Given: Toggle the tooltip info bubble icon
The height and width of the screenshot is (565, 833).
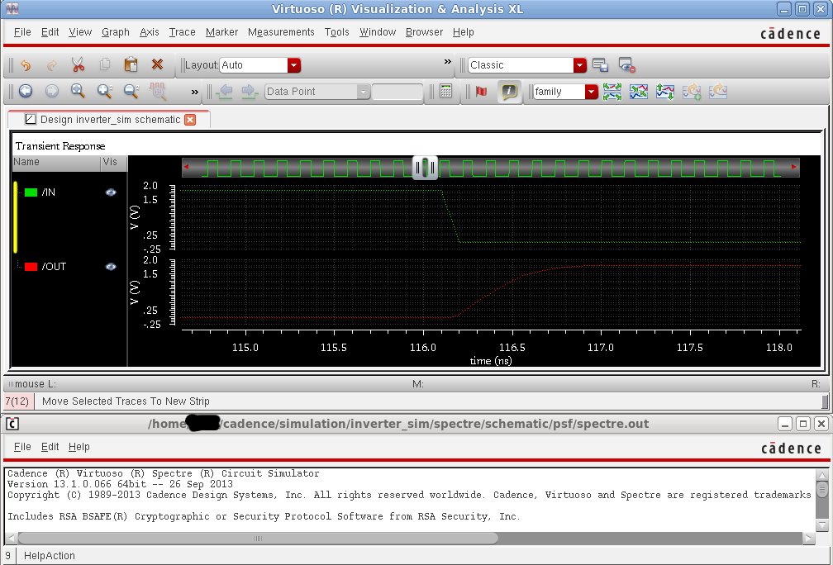Looking at the screenshot, I should coord(509,92).
